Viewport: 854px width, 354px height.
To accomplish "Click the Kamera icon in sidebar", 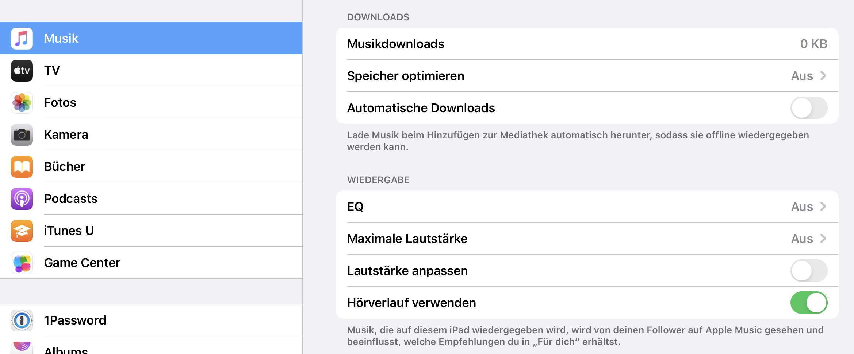I will click(22, 135).
